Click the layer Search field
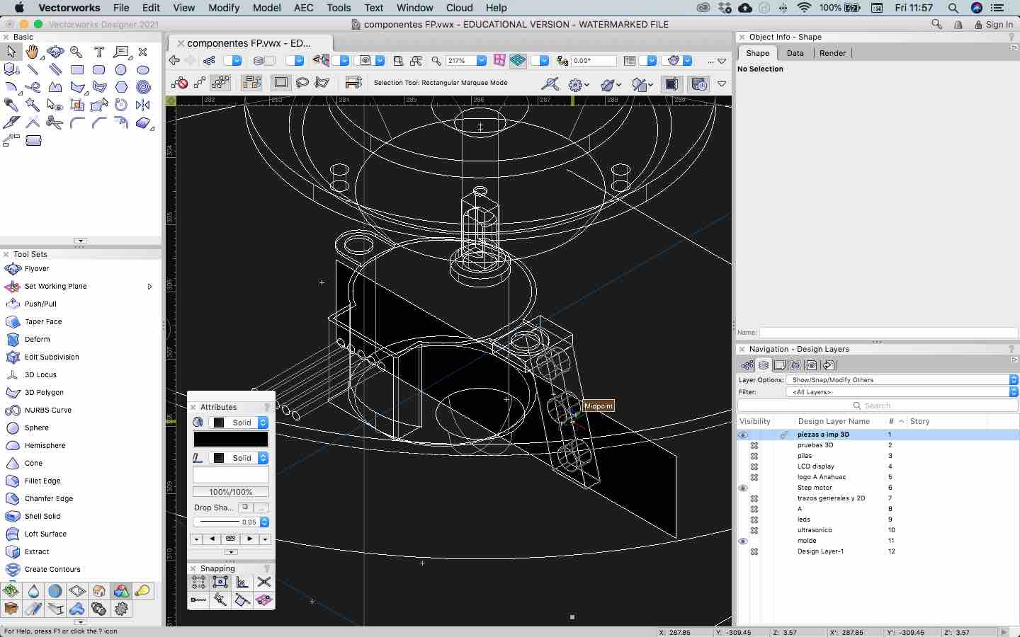The width and height of the screenshot is (1020, 637). 877,406
